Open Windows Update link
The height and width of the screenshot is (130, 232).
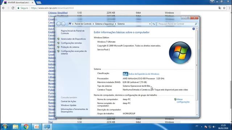pos(69,105)
